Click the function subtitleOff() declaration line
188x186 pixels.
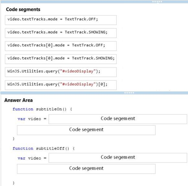click(44, 148)
